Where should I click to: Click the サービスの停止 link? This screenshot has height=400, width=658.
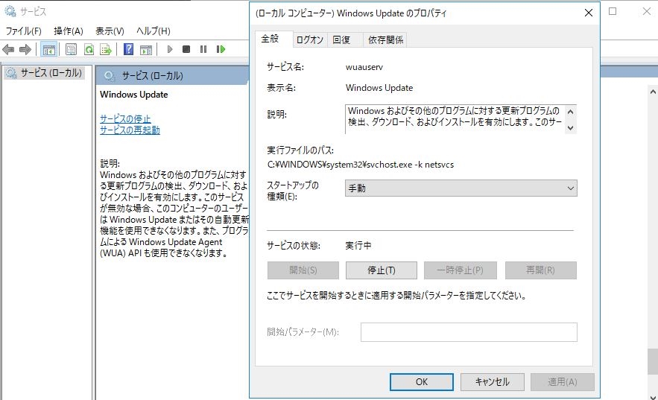tap(125, 118)
